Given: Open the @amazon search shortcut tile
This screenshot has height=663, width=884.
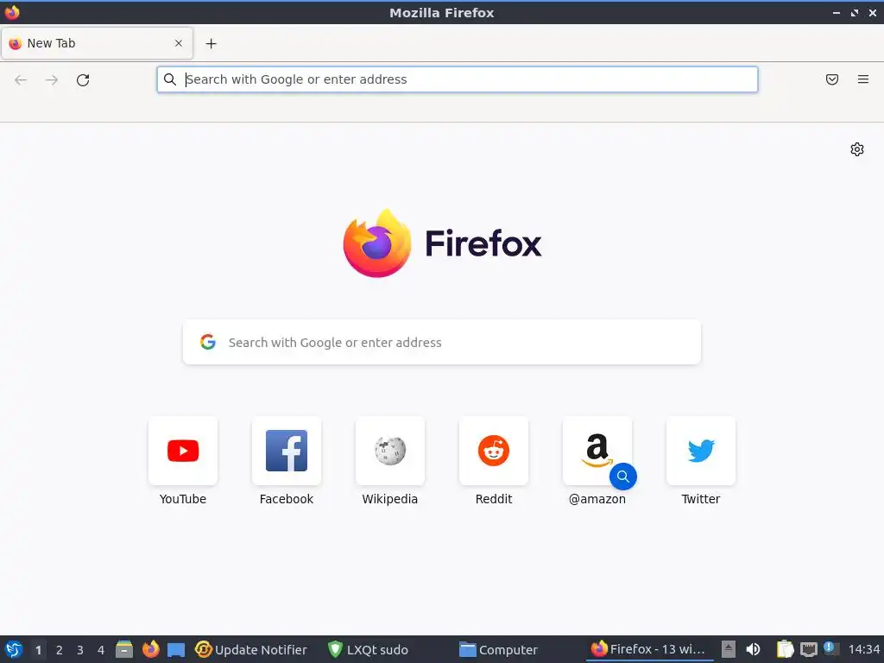Looking at the screenshot, I should tap(597, 451).
